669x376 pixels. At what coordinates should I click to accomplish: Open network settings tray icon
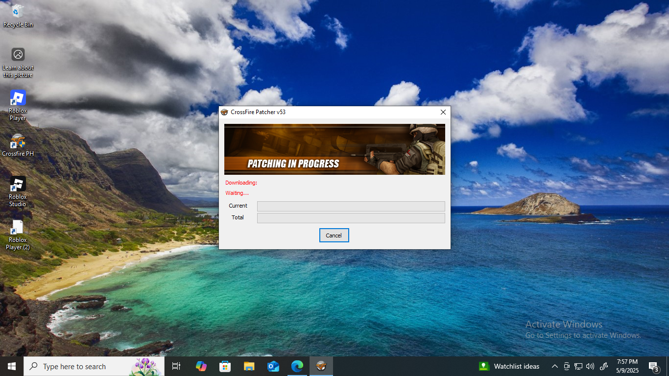[578, 366]
